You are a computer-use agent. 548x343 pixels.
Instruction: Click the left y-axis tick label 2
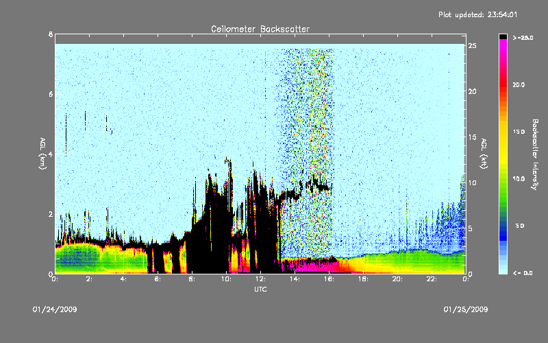51,214
